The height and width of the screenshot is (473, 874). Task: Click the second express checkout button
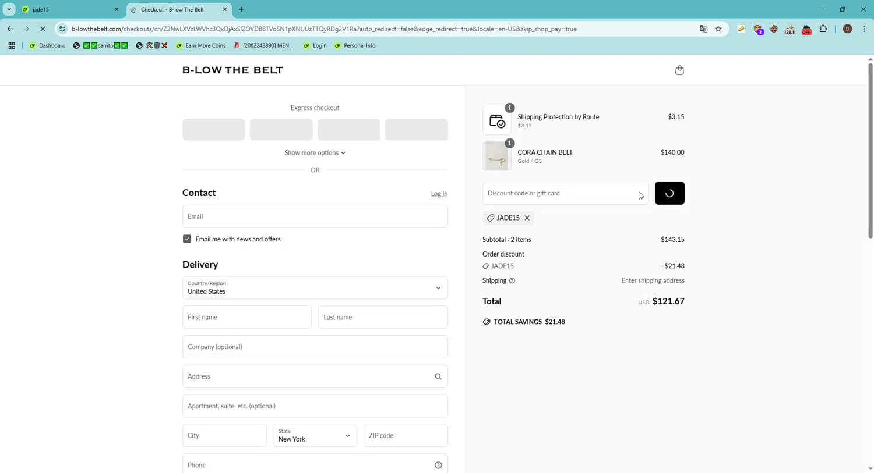pos(281,130)
